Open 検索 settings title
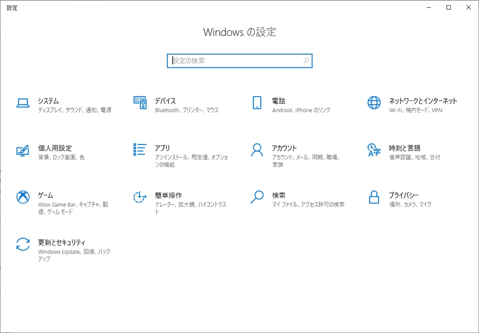The width and height of the screenshot is (479, 333). [279, 195]
